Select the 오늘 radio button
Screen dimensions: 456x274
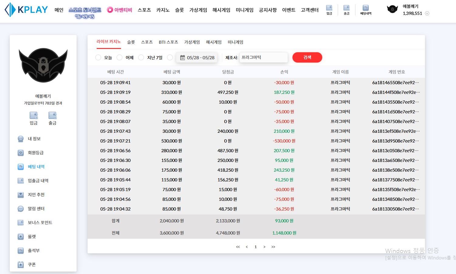coord(98,57)
